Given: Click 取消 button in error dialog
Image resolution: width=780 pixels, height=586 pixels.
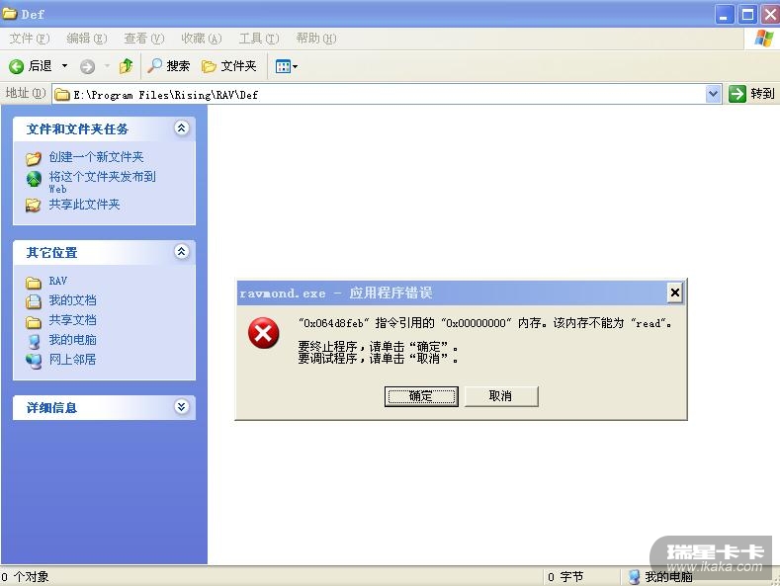Looking at the screenshot, I should [501, 396].
